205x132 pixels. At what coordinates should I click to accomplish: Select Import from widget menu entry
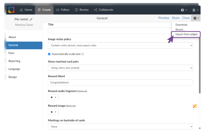(x=186, y=34)
